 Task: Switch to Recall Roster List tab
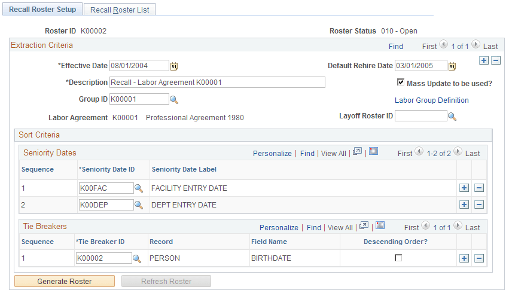pos(120,10)
